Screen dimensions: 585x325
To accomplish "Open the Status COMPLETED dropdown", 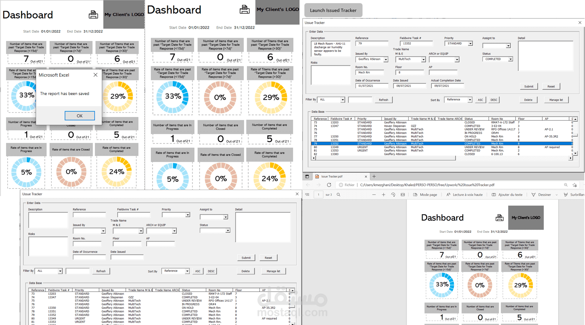I will click(x=510, y=59).
